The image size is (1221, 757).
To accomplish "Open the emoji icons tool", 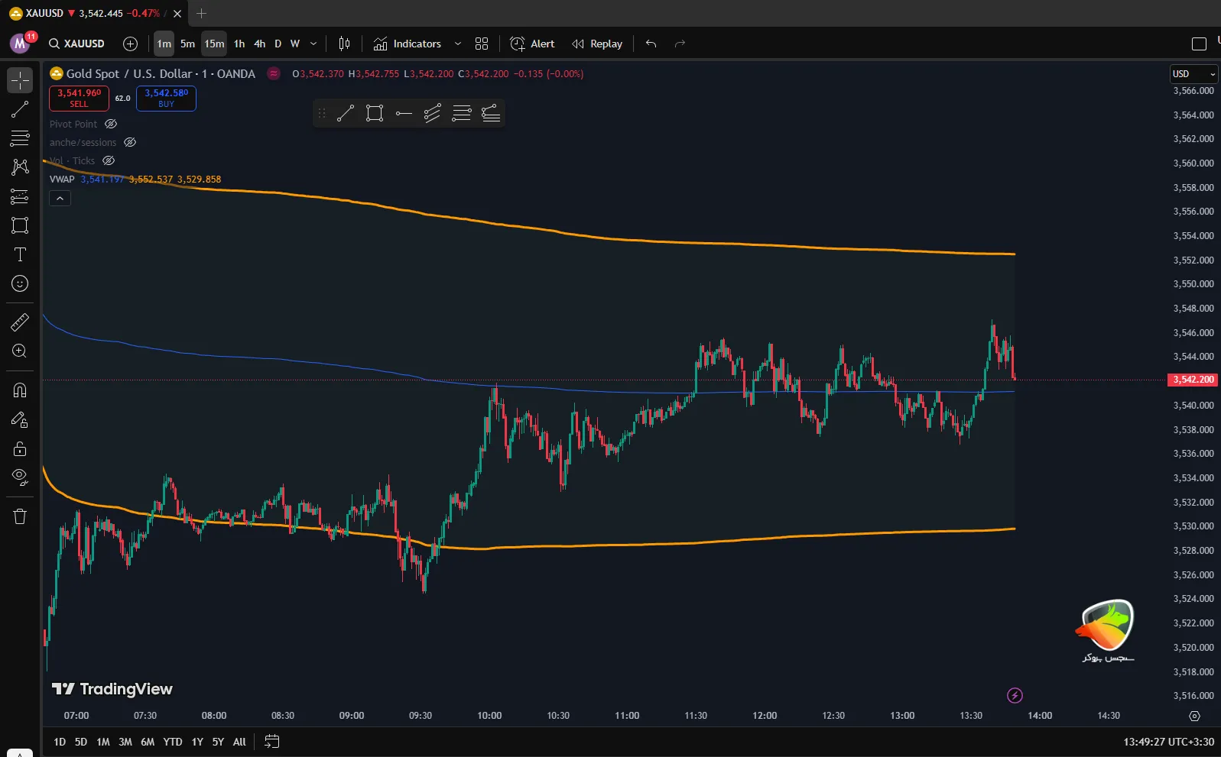I will pyautogui.click(x=20, y=283).
